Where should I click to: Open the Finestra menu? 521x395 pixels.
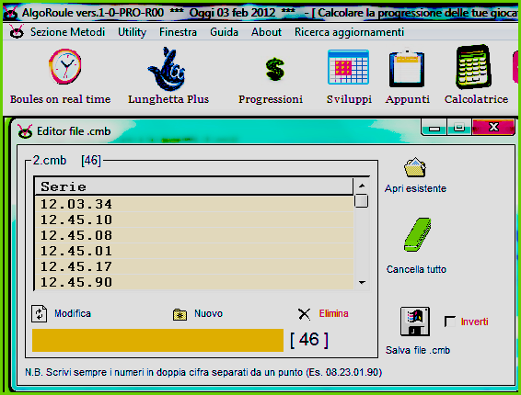pos(178,32)
